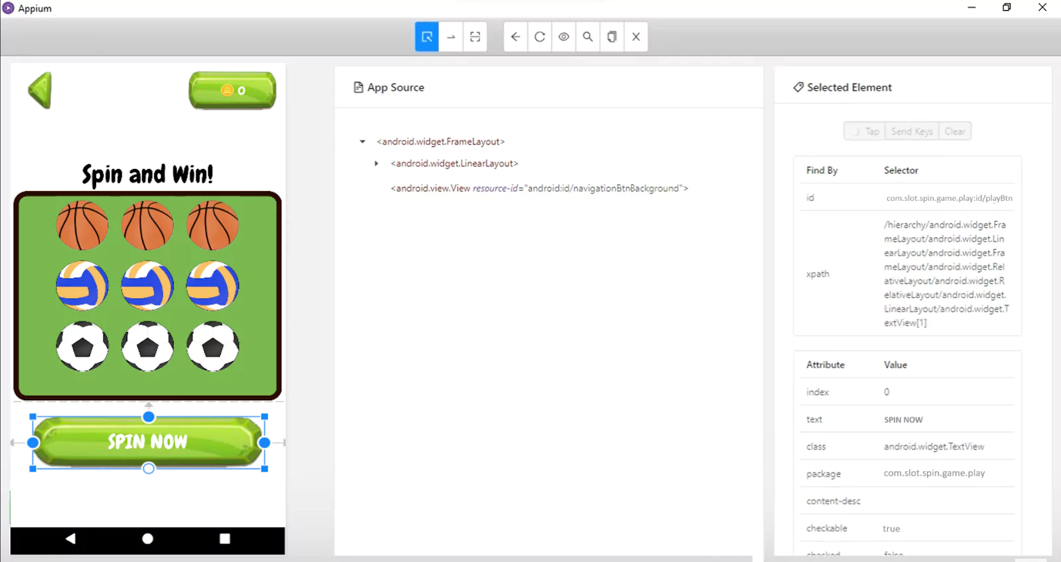The image size is (1061, 562).
Task: Click the App Source panel header
Action: [389, 87]
